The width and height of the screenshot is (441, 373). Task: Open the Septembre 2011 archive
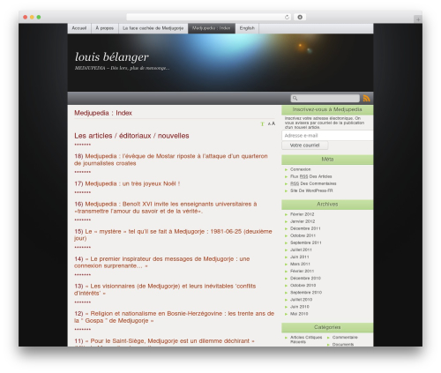tap(306, 242)
